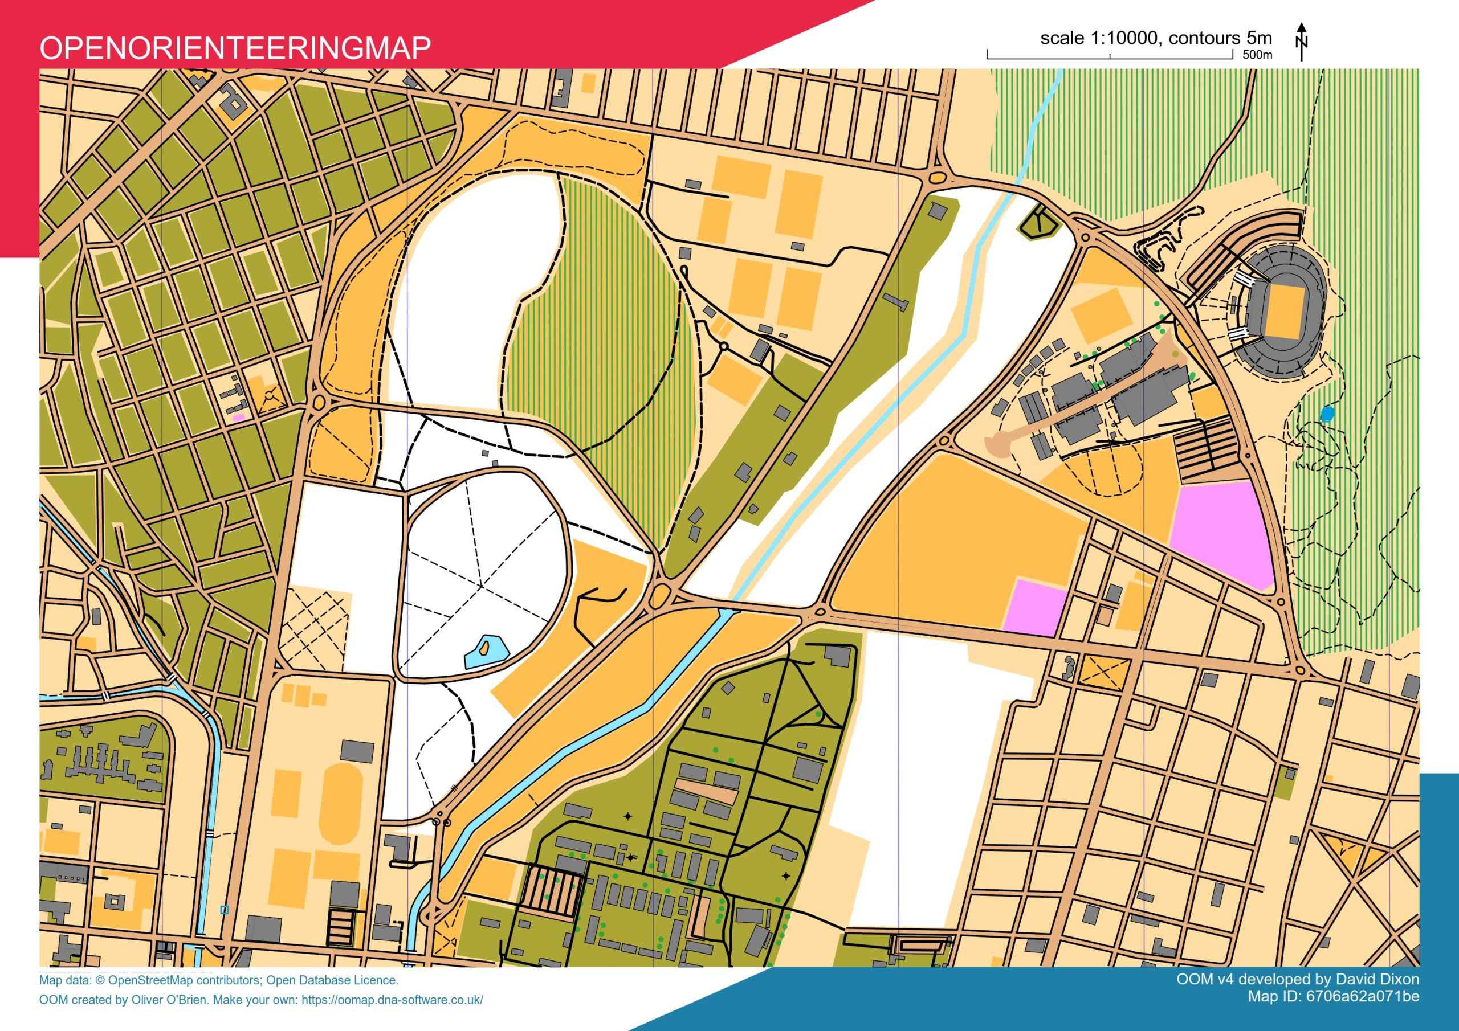Click the small blue pond east of stadium
1459x1031 pixels.
[1327, 414]
